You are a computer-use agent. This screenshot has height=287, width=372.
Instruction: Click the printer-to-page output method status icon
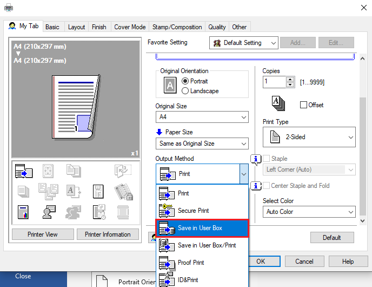(x=24, y=171)
